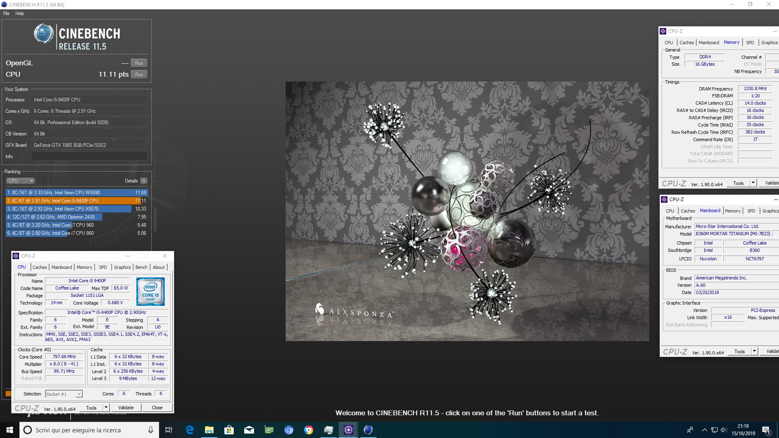Screen dimensions: 779x438
Task: Run the CPU benchmark
Action: click(139, 75)
